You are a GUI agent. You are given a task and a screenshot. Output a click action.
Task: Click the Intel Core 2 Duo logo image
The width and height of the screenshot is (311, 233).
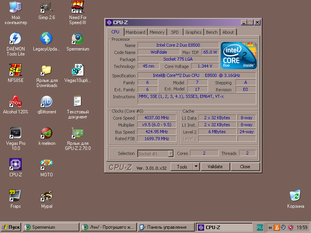(239, 56)
